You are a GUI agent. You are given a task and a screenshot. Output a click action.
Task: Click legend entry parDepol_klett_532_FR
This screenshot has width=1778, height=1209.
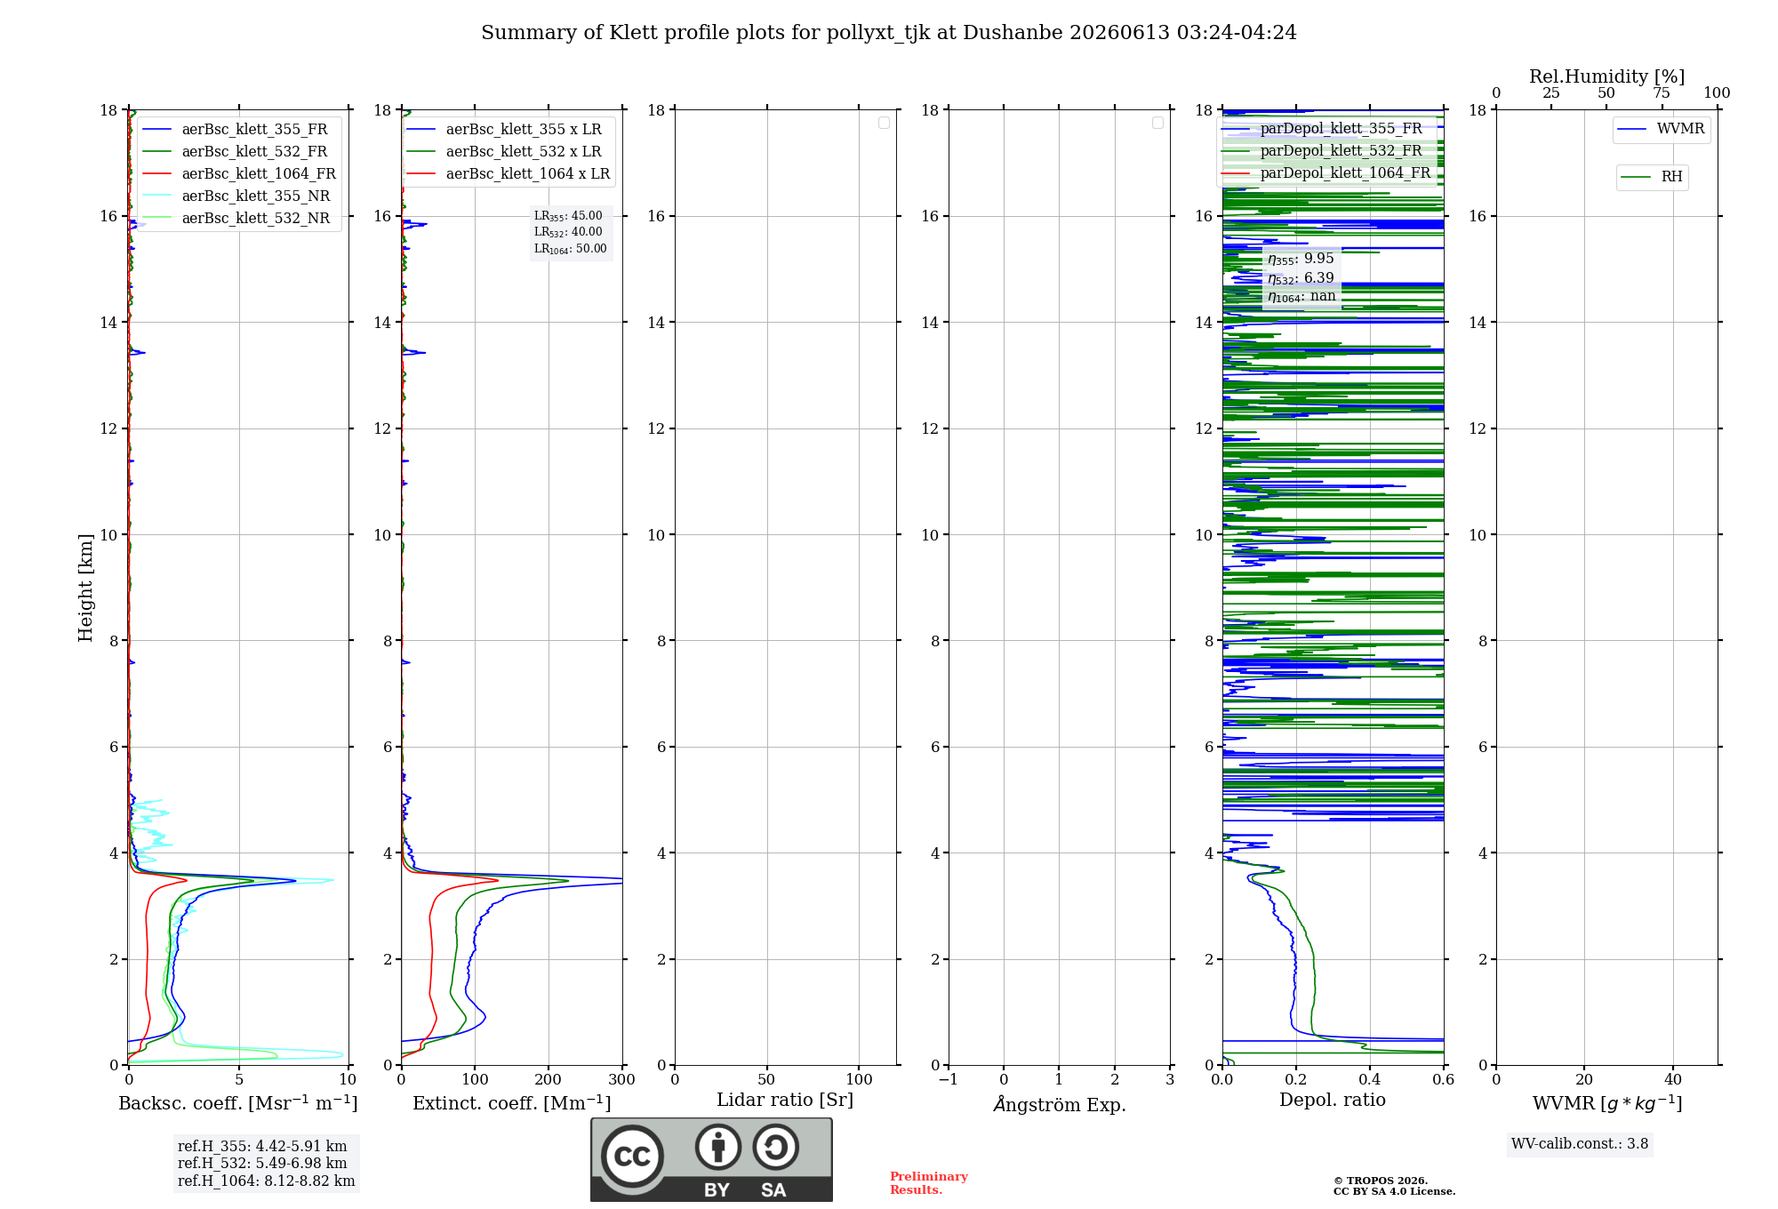(1341, 151)
